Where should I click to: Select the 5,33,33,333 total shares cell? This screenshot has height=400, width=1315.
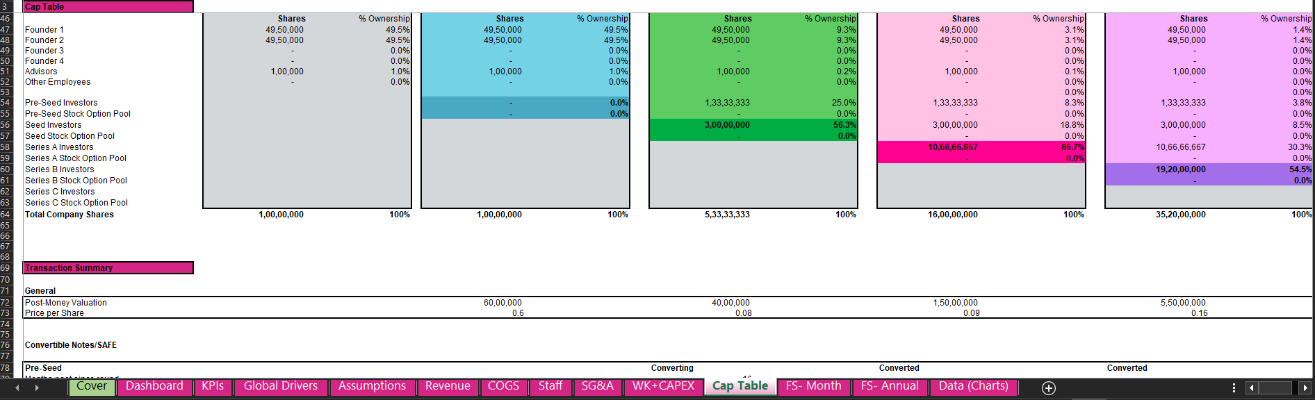[727, 215]
